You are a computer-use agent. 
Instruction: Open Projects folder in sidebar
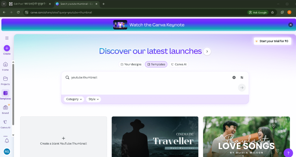click(x=5, y=81)
